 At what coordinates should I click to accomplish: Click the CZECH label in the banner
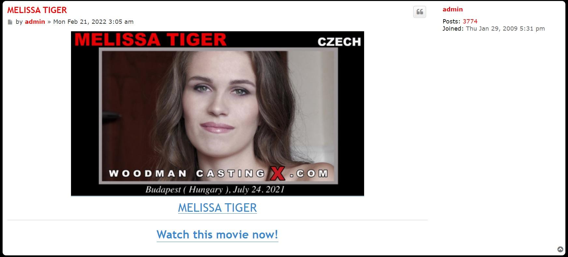click(x=339, y=42)
